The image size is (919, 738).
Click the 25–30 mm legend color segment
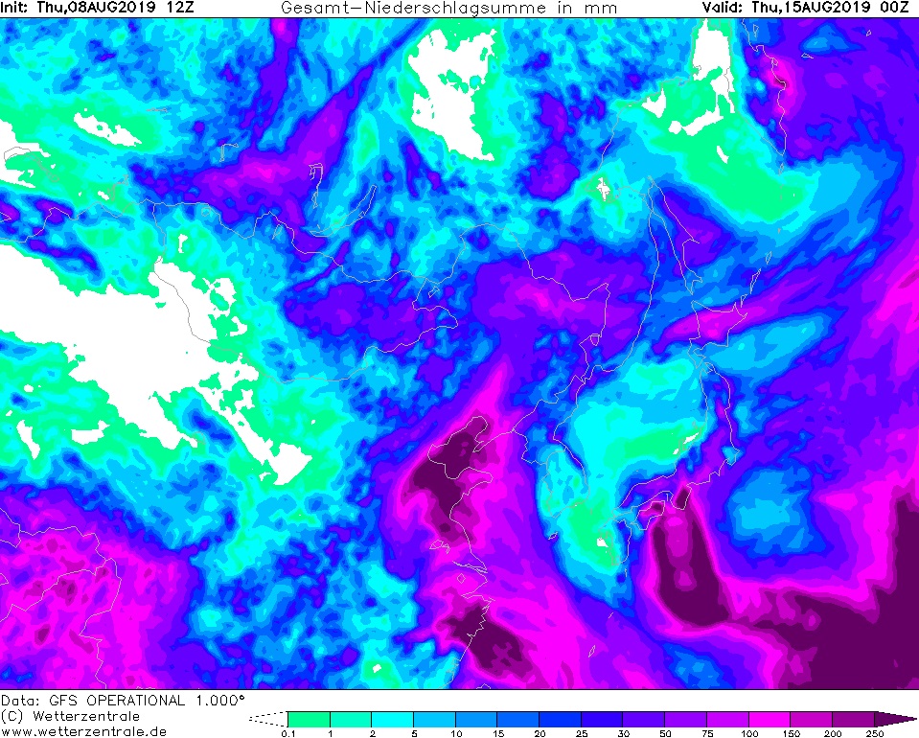602,719
